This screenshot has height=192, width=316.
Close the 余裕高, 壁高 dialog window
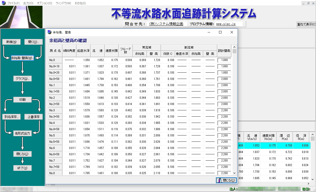[x=232, y=32]
